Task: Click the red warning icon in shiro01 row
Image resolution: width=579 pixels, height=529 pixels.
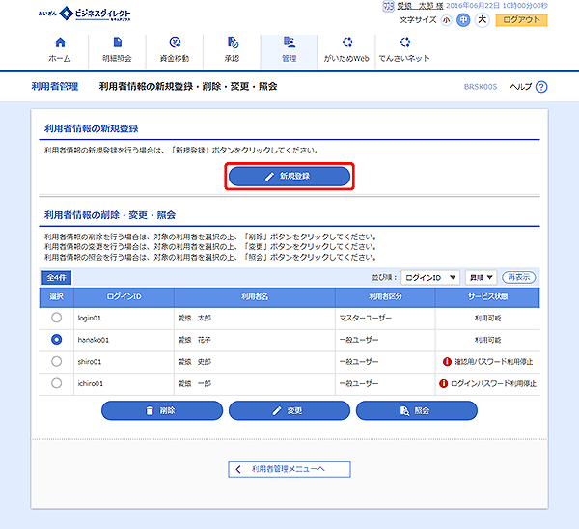Action: pos(447,362)
